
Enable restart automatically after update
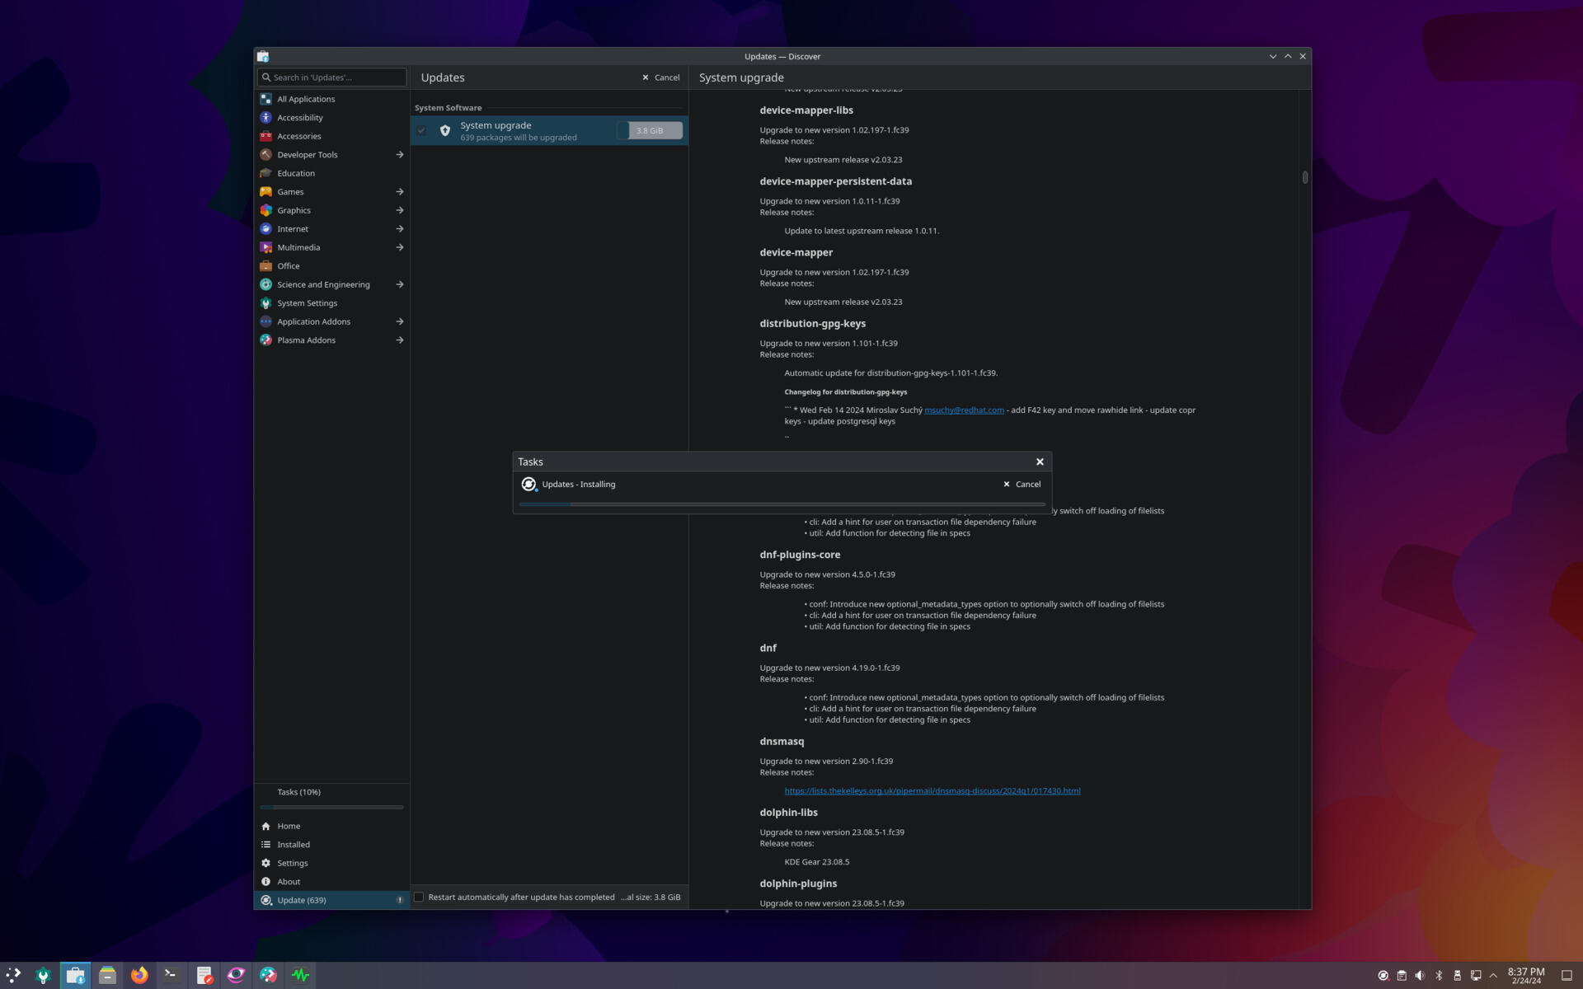pyautogui.click(x=419, y=897)
